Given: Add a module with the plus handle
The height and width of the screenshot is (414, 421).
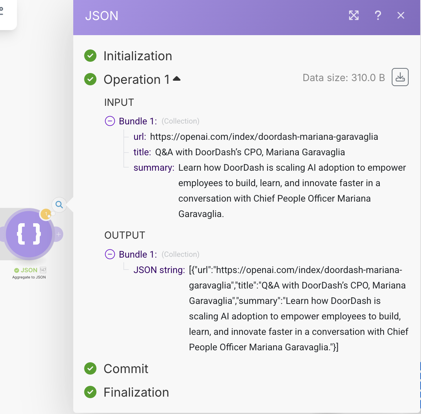Looking at the screenshot, I should [x=58, y=234].
